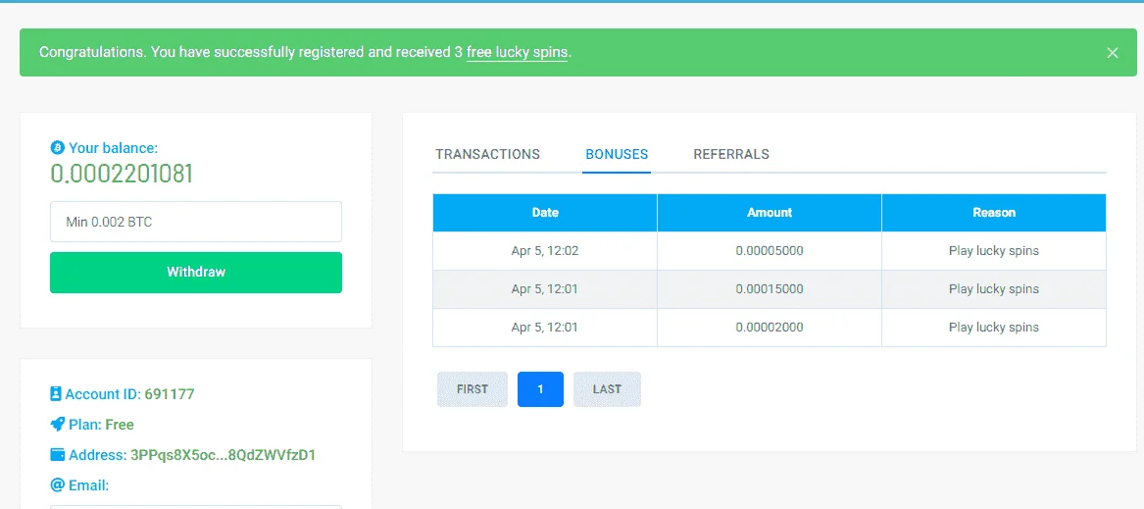Click the green Withdraw button
The width and height of the screenshot is (1144, 509).
click(x=195, y=273)
